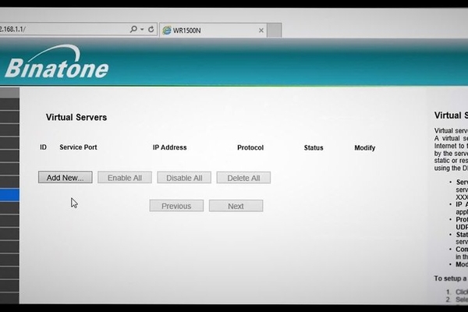Click the Virtual Servers heading
This screenshot has width=468, height=312.
click(76, 117)
